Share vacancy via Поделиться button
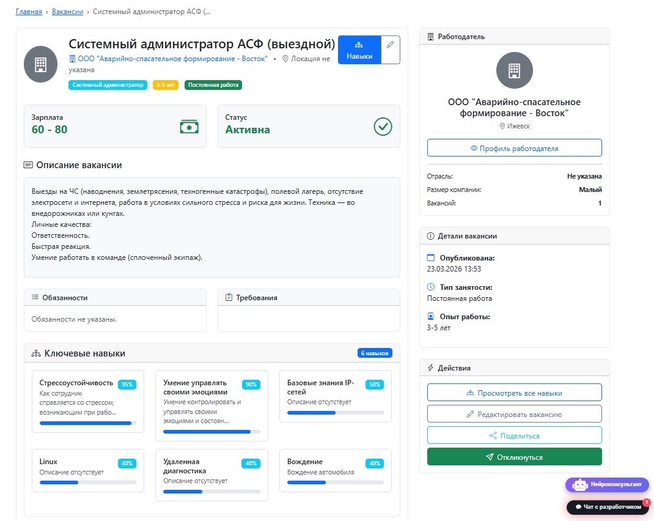654x521 pixels. (x=514, y=435)
